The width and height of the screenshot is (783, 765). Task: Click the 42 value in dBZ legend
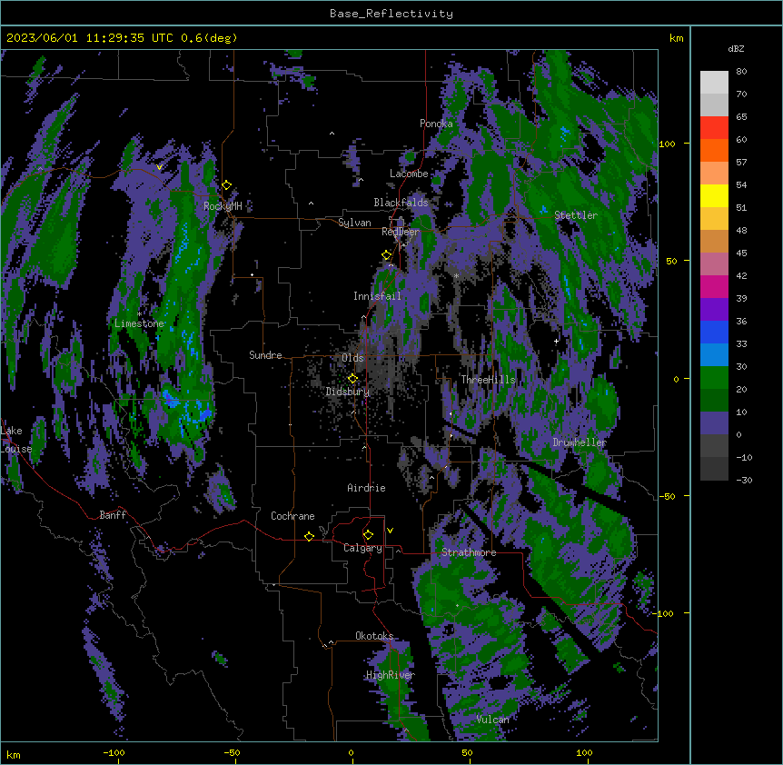(x=741, y=275)
